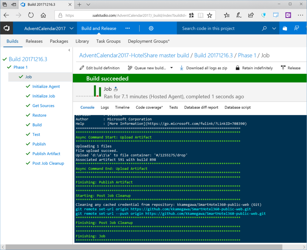307x250 pixels.
Task: Open the Build 20171216.3 breadcrumb link
Action: coord(213,55)
